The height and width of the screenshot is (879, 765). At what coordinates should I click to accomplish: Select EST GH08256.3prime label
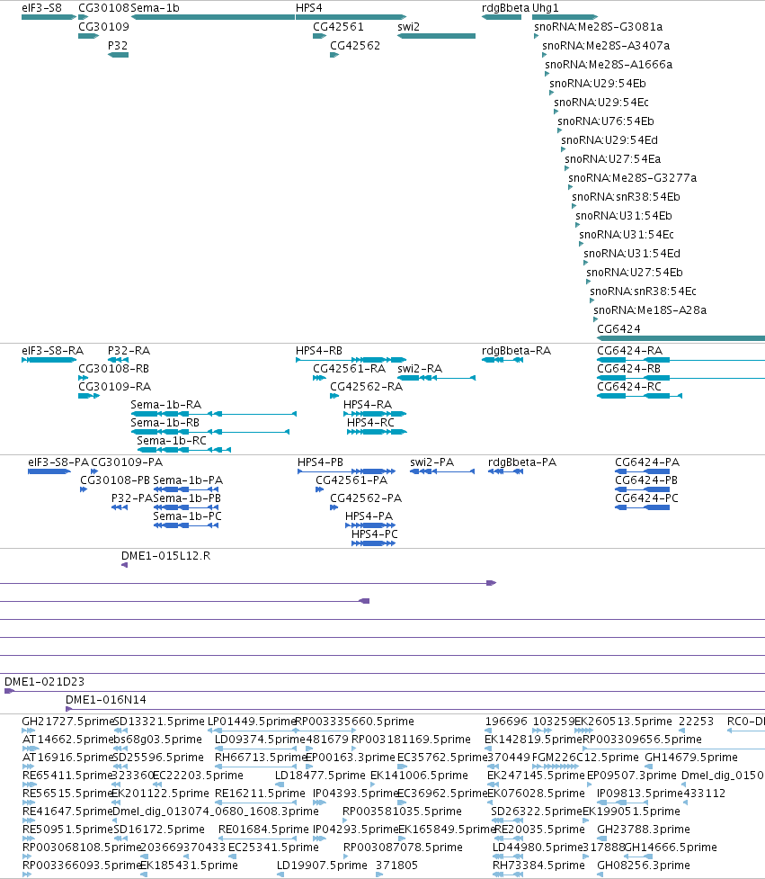point(644,865)
